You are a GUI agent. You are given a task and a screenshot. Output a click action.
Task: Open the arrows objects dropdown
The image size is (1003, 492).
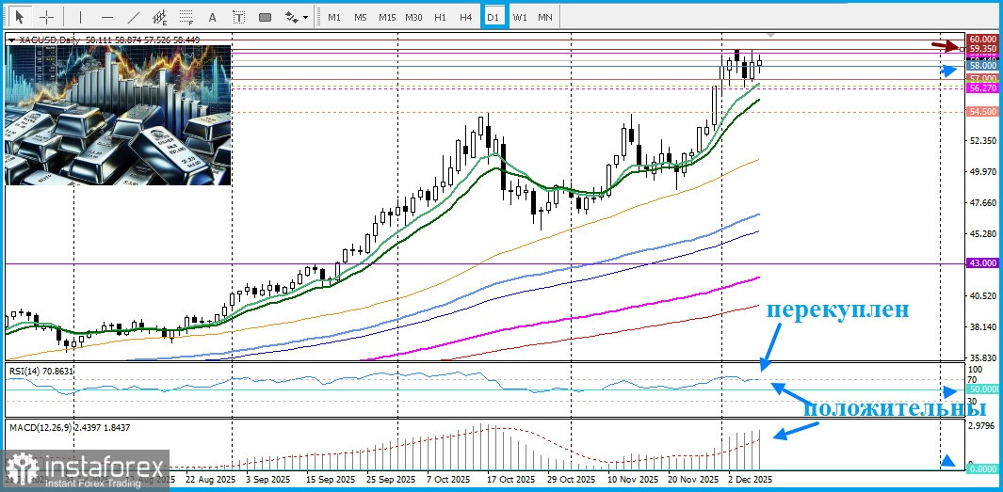(x=297, y=17)
